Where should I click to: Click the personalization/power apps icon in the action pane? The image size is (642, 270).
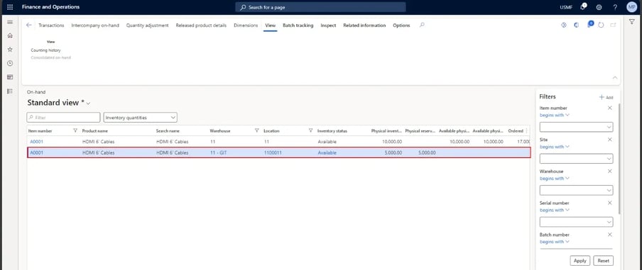pyautogui.click(x=563, y=25)
